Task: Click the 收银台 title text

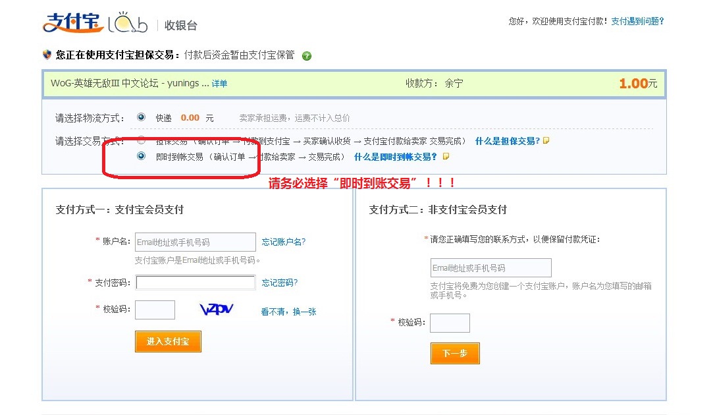Action: coord(181,26)
